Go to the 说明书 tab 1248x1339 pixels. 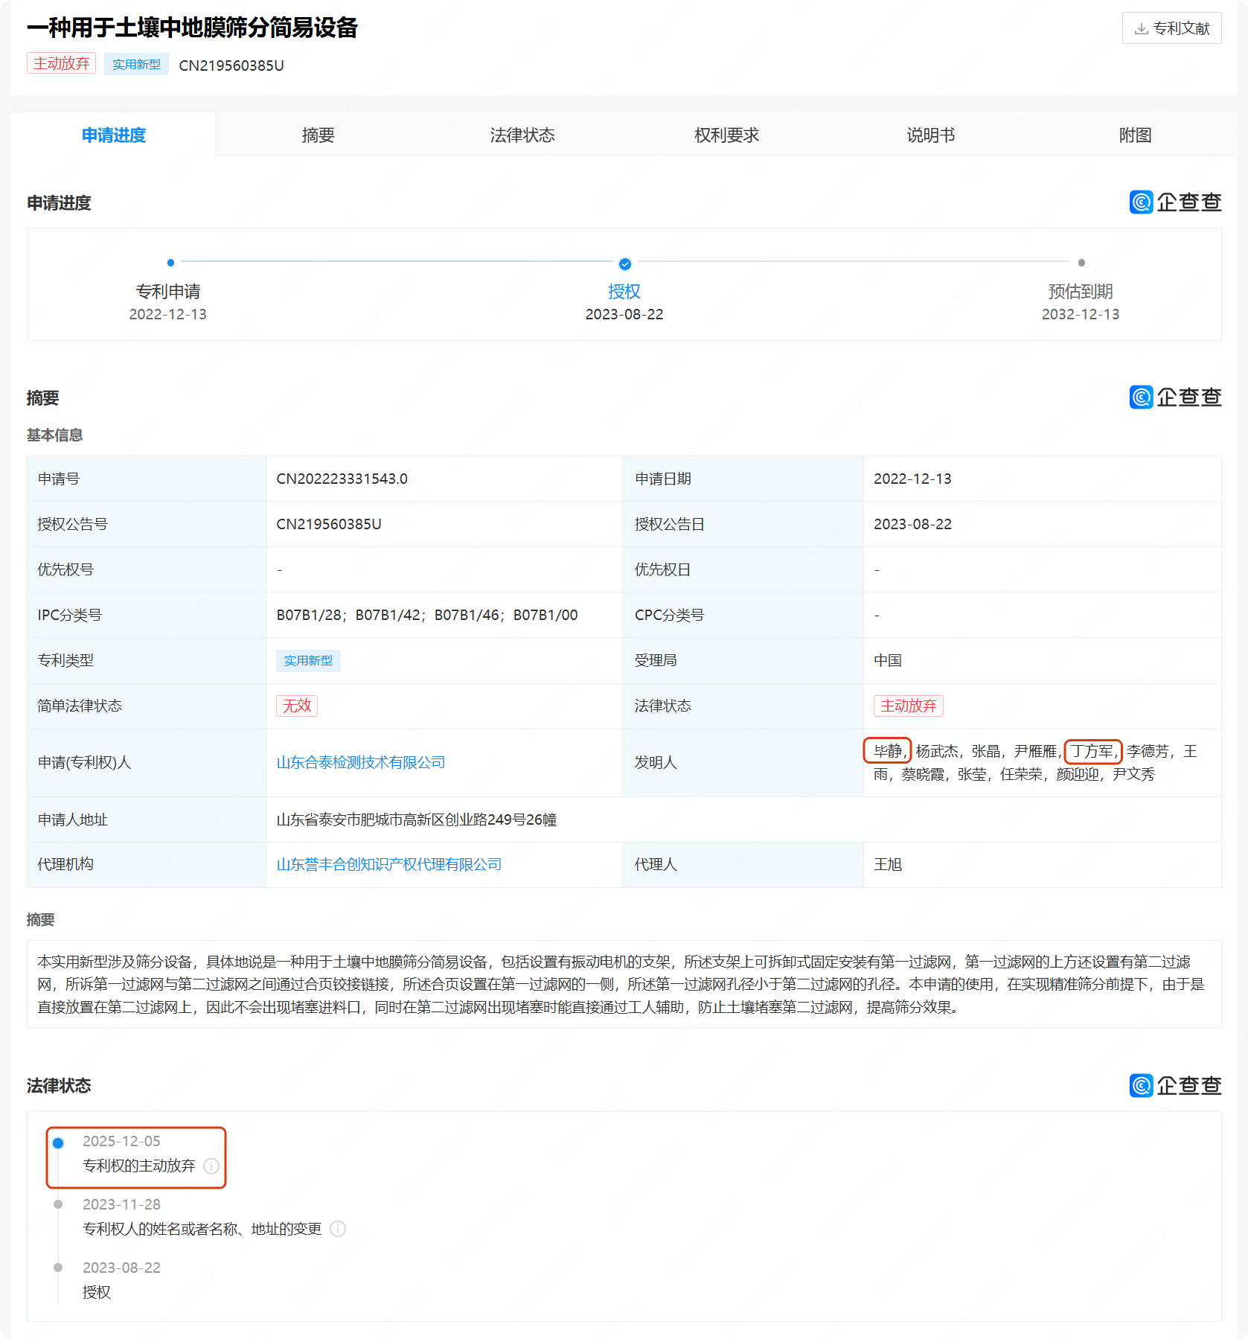[930, 135]
